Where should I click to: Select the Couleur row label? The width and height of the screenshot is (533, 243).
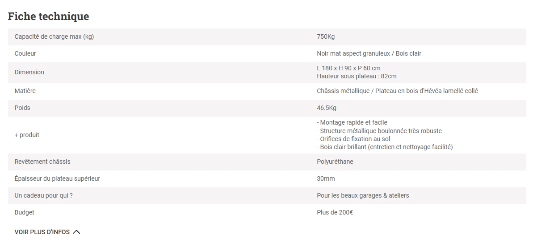(x=25, y=53)
